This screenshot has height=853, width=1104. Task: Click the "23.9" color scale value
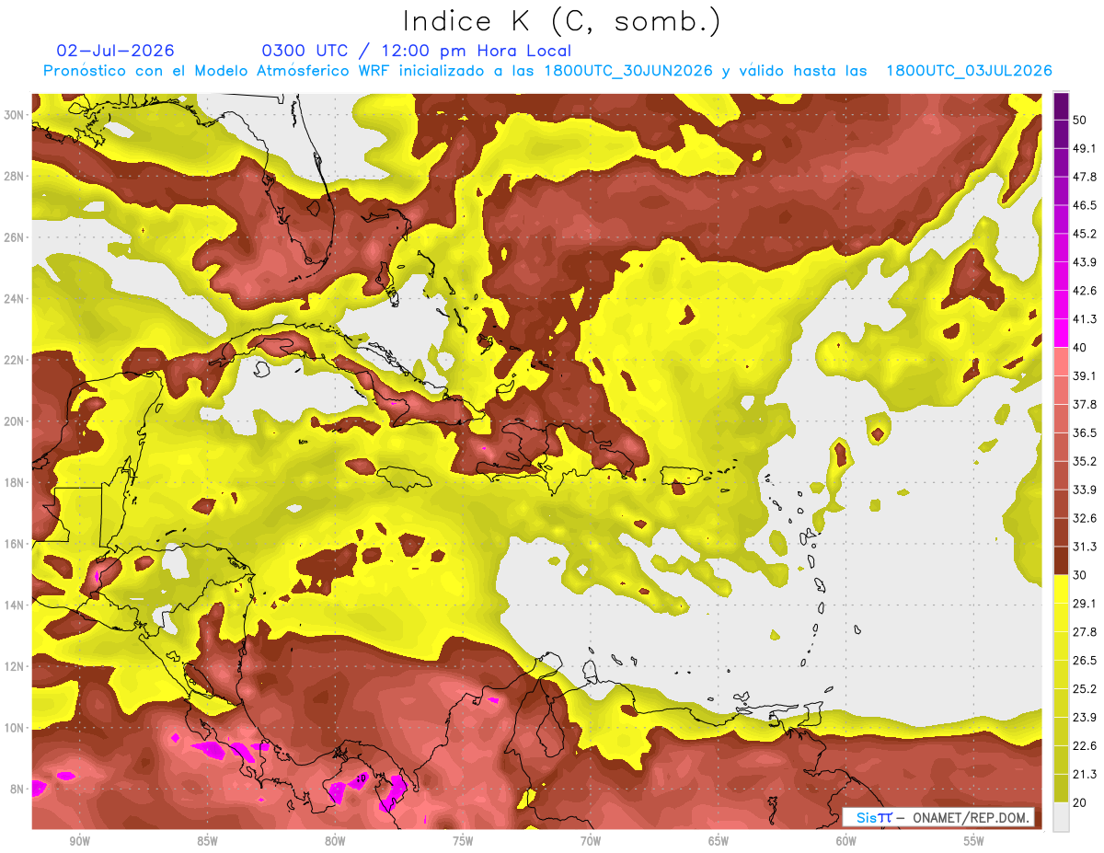coord(1085,717)
